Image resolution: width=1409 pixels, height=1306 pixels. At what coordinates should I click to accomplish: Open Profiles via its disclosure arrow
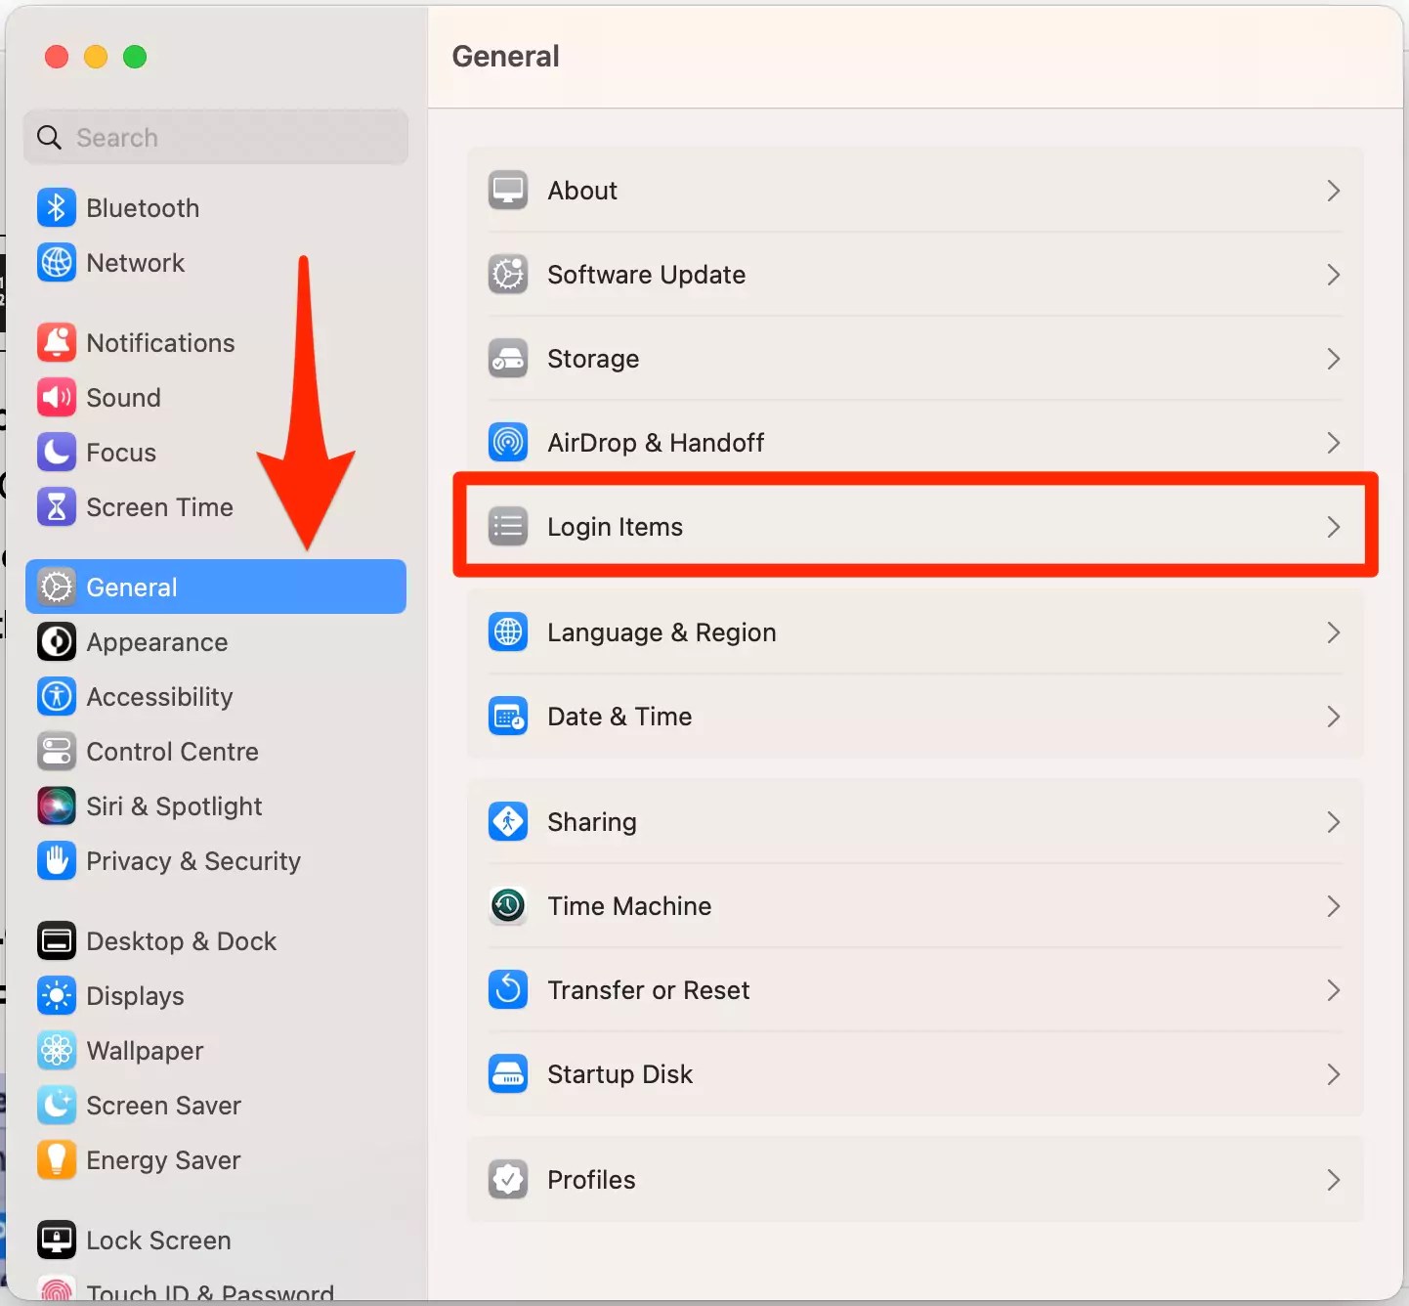point(1332,1179)
